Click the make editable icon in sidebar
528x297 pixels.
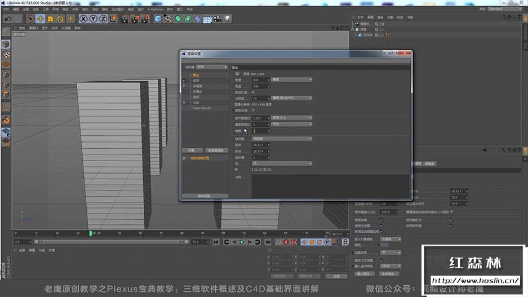[x=6, y=32]
